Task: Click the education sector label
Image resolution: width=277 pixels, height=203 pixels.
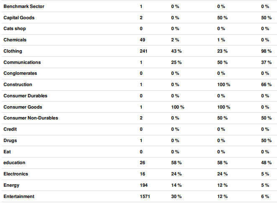Action: 14,162
